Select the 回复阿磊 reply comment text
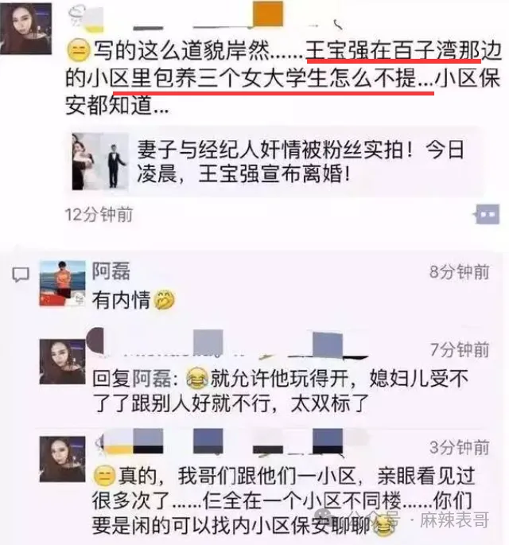Image resolution: width=509 pixels, height=545 pixels. tap(281, 391)
